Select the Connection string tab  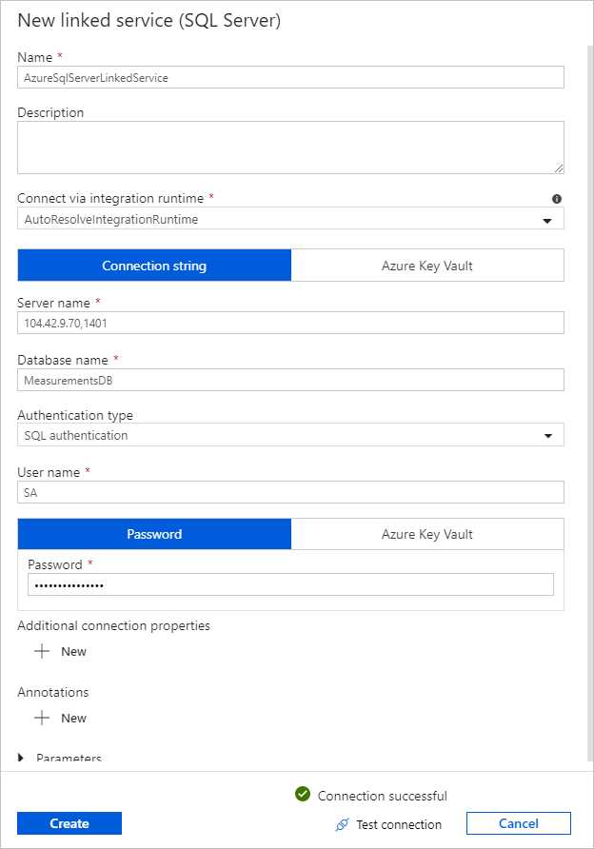pos(153,265)
